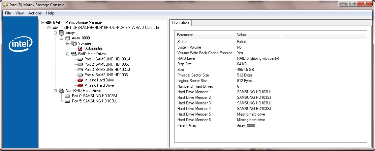Image resolution: width=375 pixels, height=151 pixels.
Task: Select the Array_0000 label
Action: coord(81,38)
